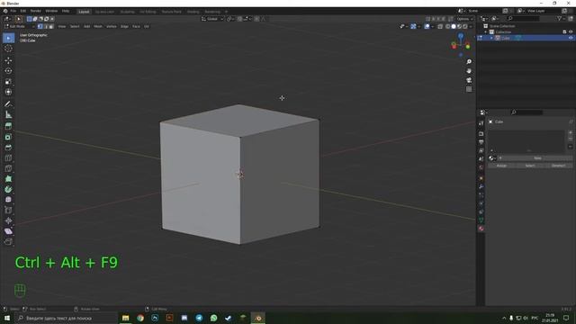Open the Global transform orientation dropdown
This screenshot has height=324, width=576.
click(212, 19)
